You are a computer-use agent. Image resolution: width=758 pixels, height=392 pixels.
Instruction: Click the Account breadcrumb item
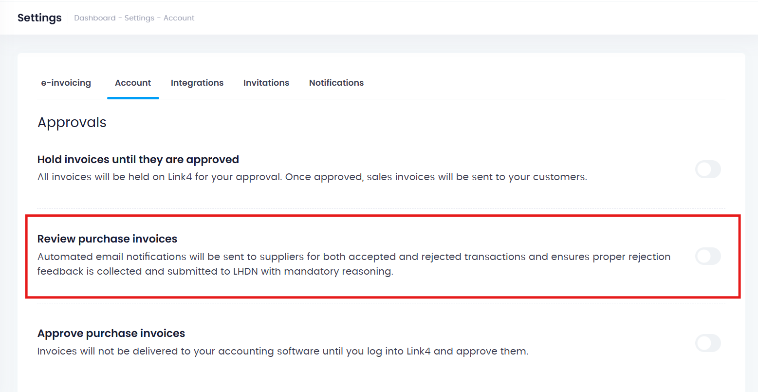(179, 18)
